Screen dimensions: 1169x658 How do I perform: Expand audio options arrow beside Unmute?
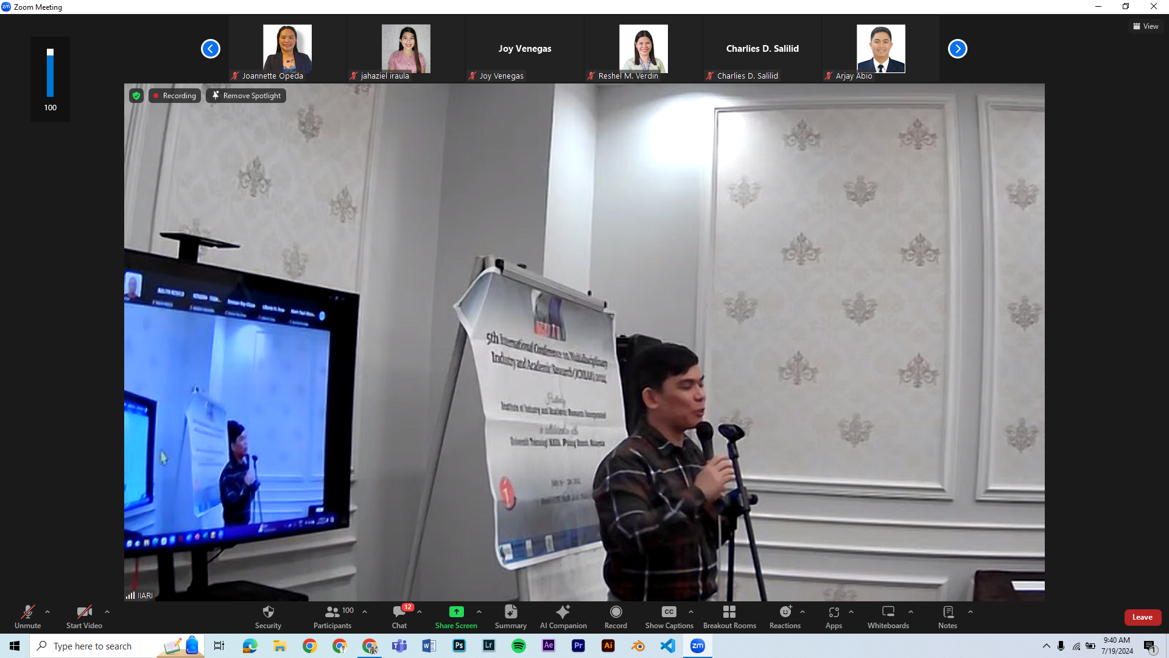47,612
